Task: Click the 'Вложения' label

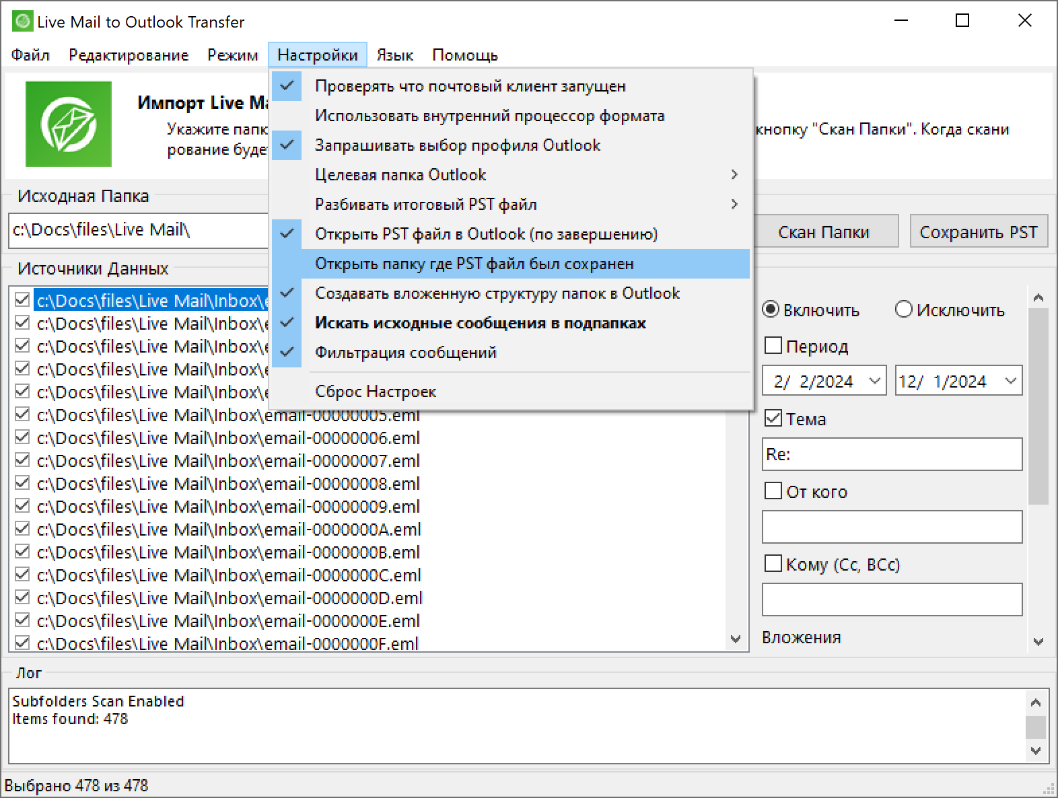Action: click(802, 637)
